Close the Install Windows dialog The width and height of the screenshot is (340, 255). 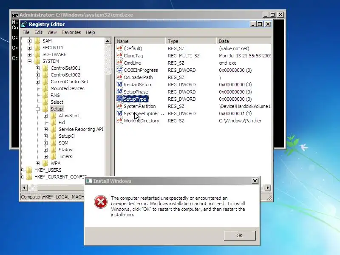click(x=255, y=181)
